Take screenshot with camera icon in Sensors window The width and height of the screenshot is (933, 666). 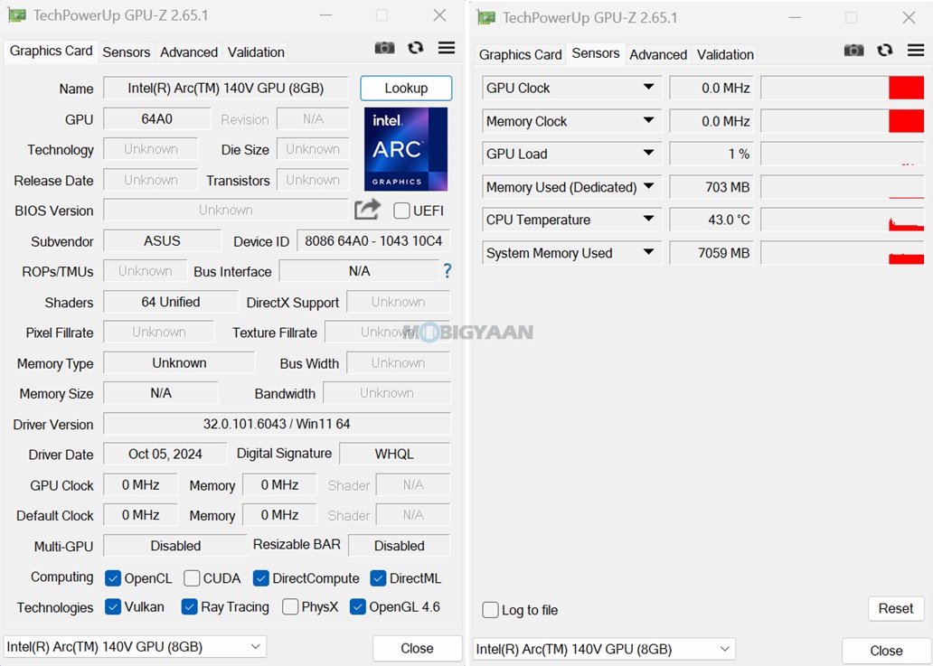pos(853,51)
